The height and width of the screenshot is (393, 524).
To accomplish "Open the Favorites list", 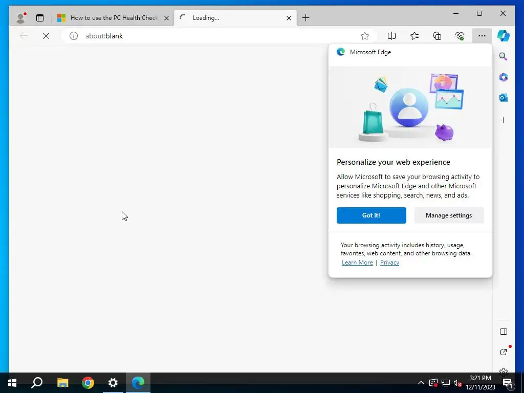I will tap(414, 36).
